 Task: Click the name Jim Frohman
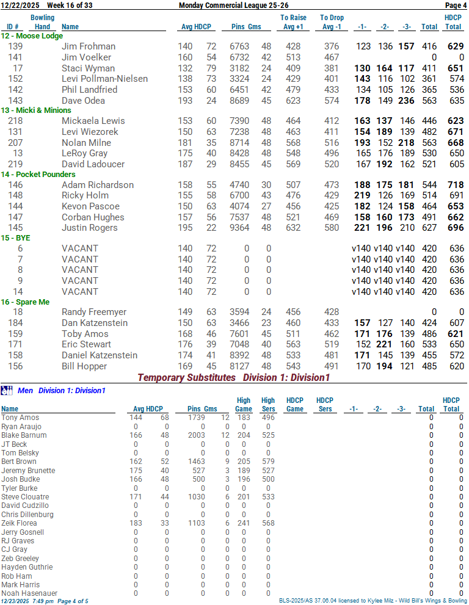pos(89,46)
